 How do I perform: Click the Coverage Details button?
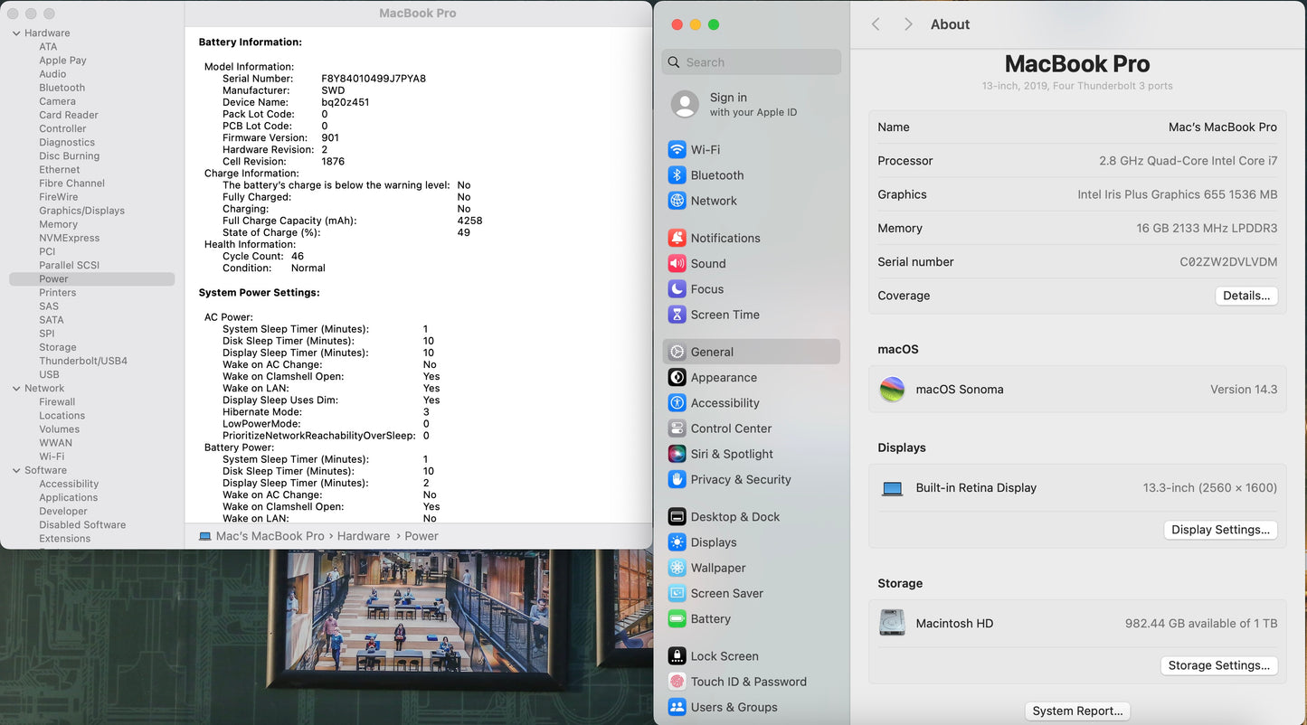click(x=1245, y=296)
